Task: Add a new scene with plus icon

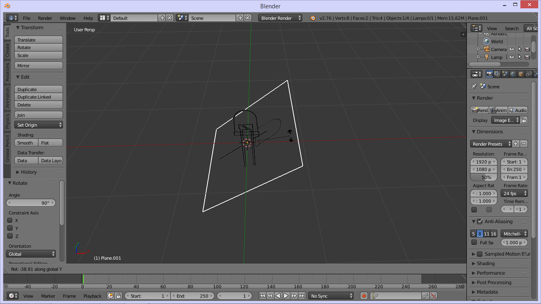Action: (240, 18)
